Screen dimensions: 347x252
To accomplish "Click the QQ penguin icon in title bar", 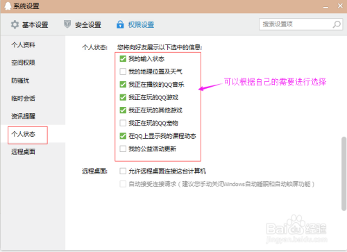I will [8, 6].
